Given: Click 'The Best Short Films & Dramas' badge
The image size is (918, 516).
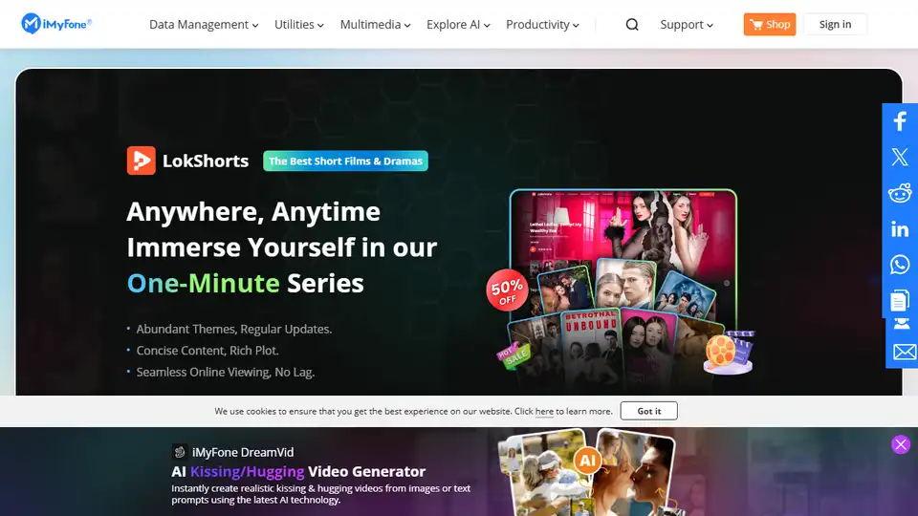Looking at the screenshot, I should coord(345,161).
